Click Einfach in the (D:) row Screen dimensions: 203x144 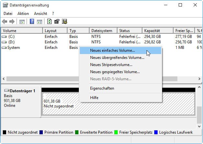tap(51, 42)
